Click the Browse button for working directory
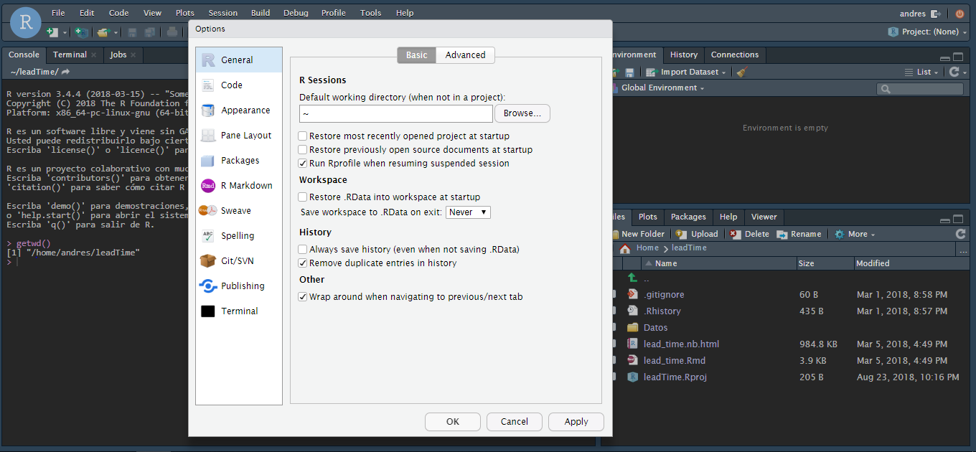The height and width of the screenshot is (452, 976). point(522,113)
